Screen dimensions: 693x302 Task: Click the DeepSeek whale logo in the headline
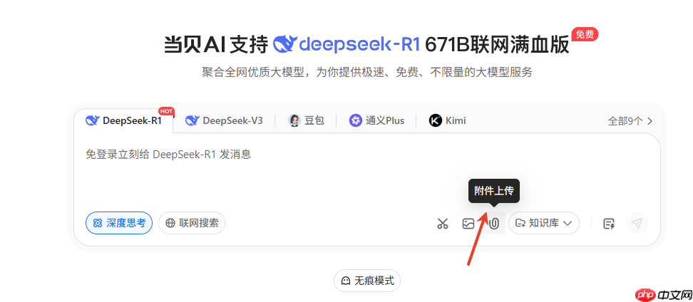coord(285,45)
